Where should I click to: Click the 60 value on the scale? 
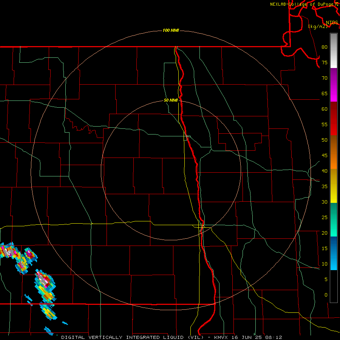pyautogui.click(x=325, y=109)
